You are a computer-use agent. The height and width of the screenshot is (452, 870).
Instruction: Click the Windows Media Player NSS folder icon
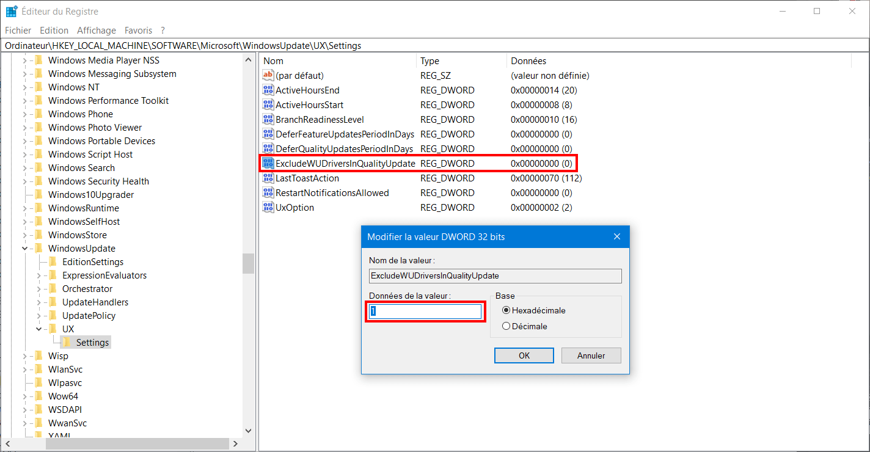39,60
